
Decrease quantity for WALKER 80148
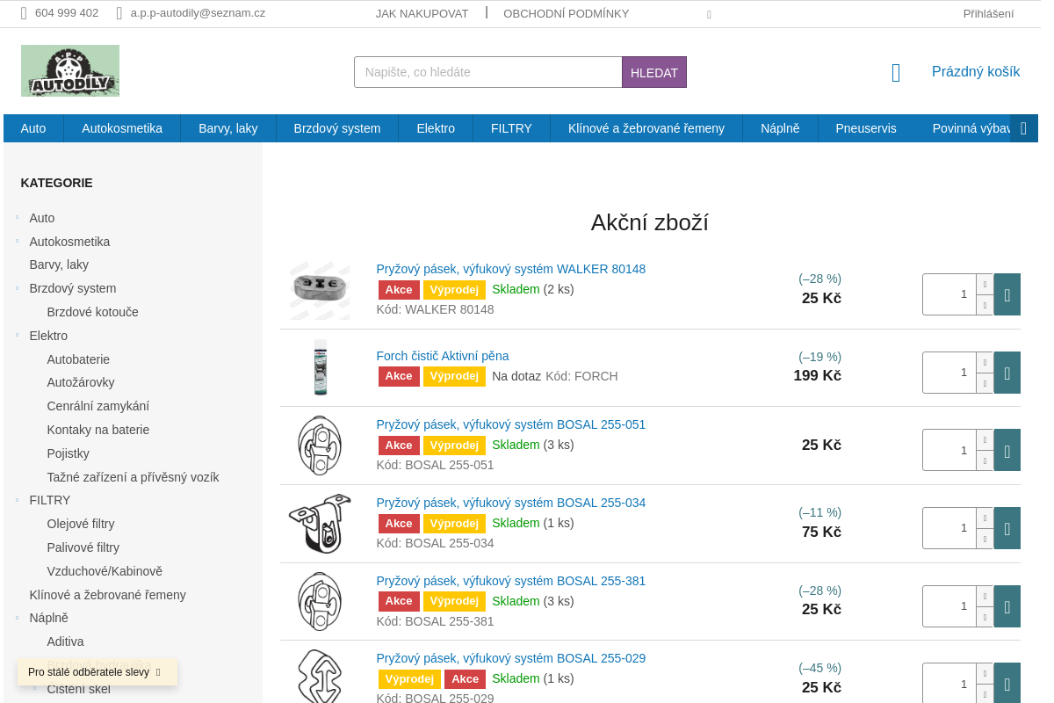pyautogui.click(x=985, y=305)
